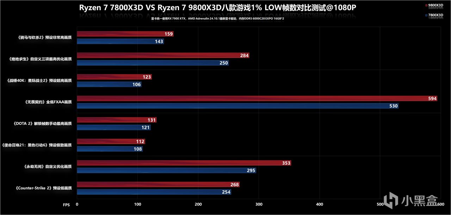451x215 pixels.
Task: Select the 《无畏契约》全低FXAA画质 label
Action: 48,102
